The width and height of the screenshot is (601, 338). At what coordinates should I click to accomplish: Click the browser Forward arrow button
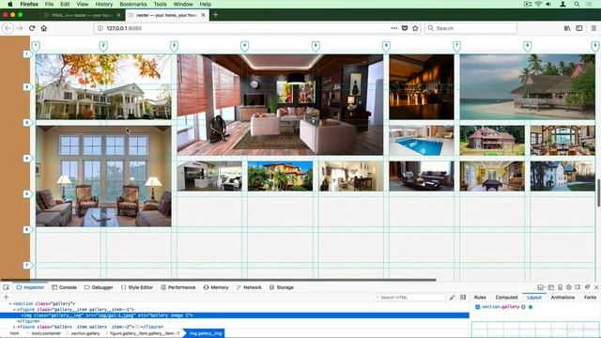point(20,28)
